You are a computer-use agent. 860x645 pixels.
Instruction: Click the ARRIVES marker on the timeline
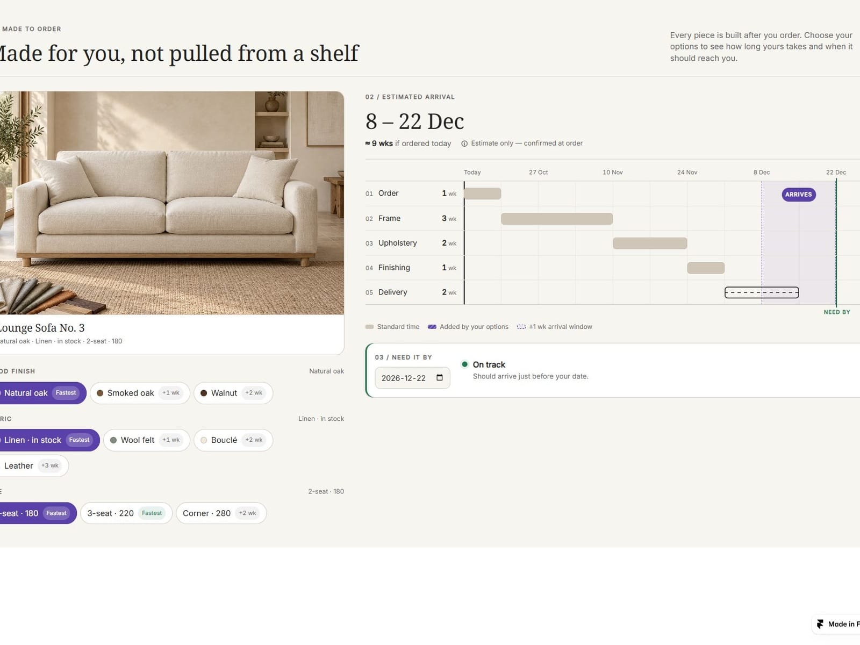click(799, 195)
